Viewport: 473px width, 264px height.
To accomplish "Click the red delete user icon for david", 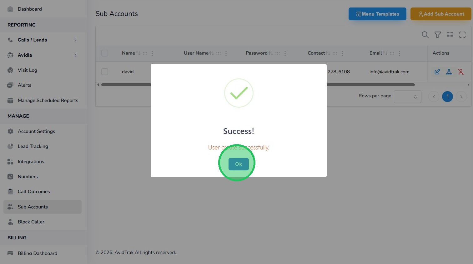I will pyautogui.click(x=461, y=72).
